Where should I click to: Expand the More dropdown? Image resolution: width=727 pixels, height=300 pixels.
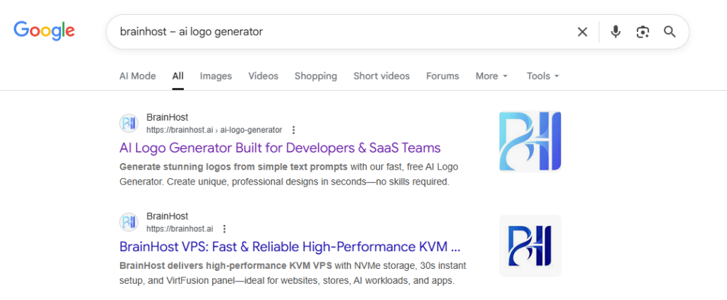point(491,76)
